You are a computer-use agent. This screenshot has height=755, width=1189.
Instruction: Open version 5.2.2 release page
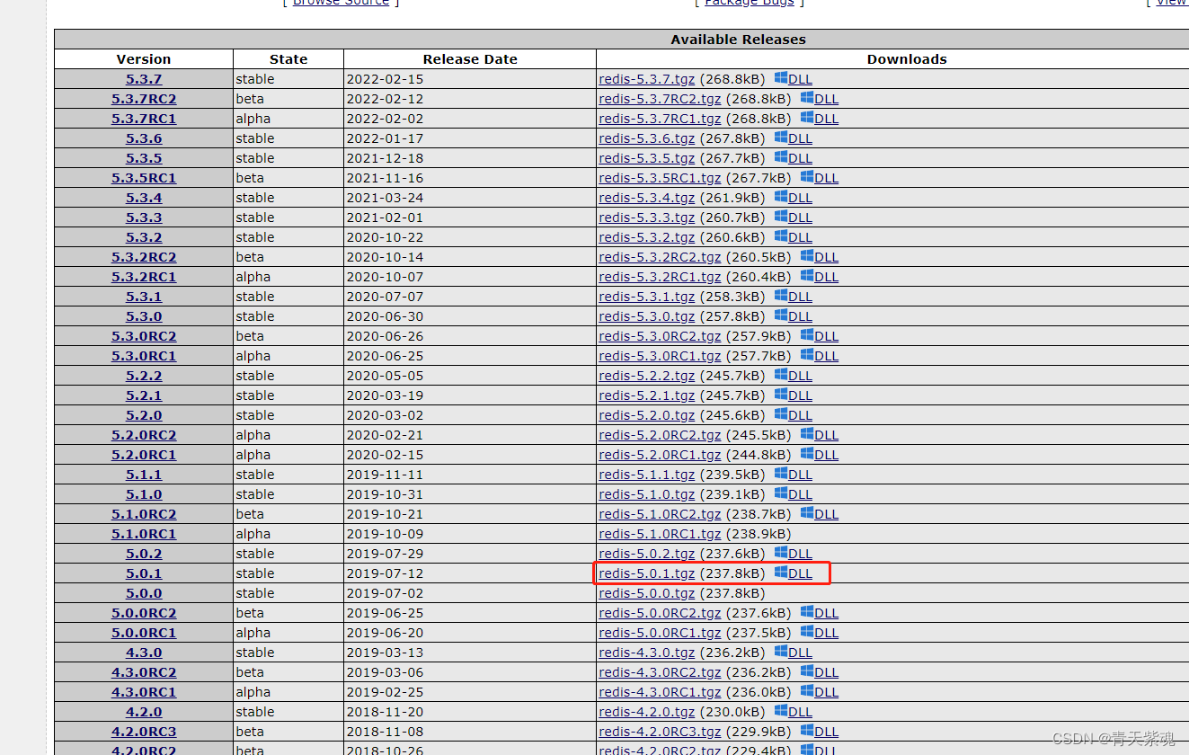click(x=144, y=376)
